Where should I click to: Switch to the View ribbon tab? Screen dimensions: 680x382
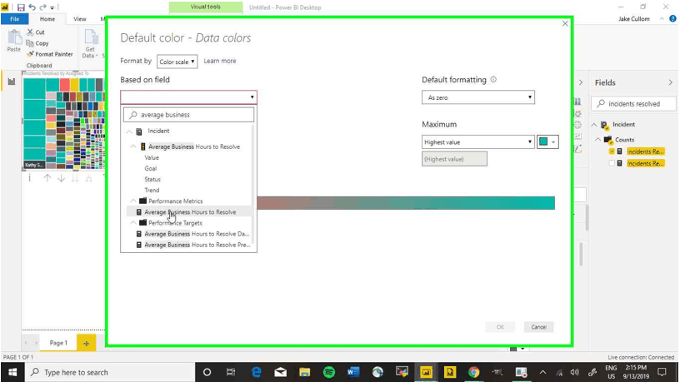click(80, 19)
